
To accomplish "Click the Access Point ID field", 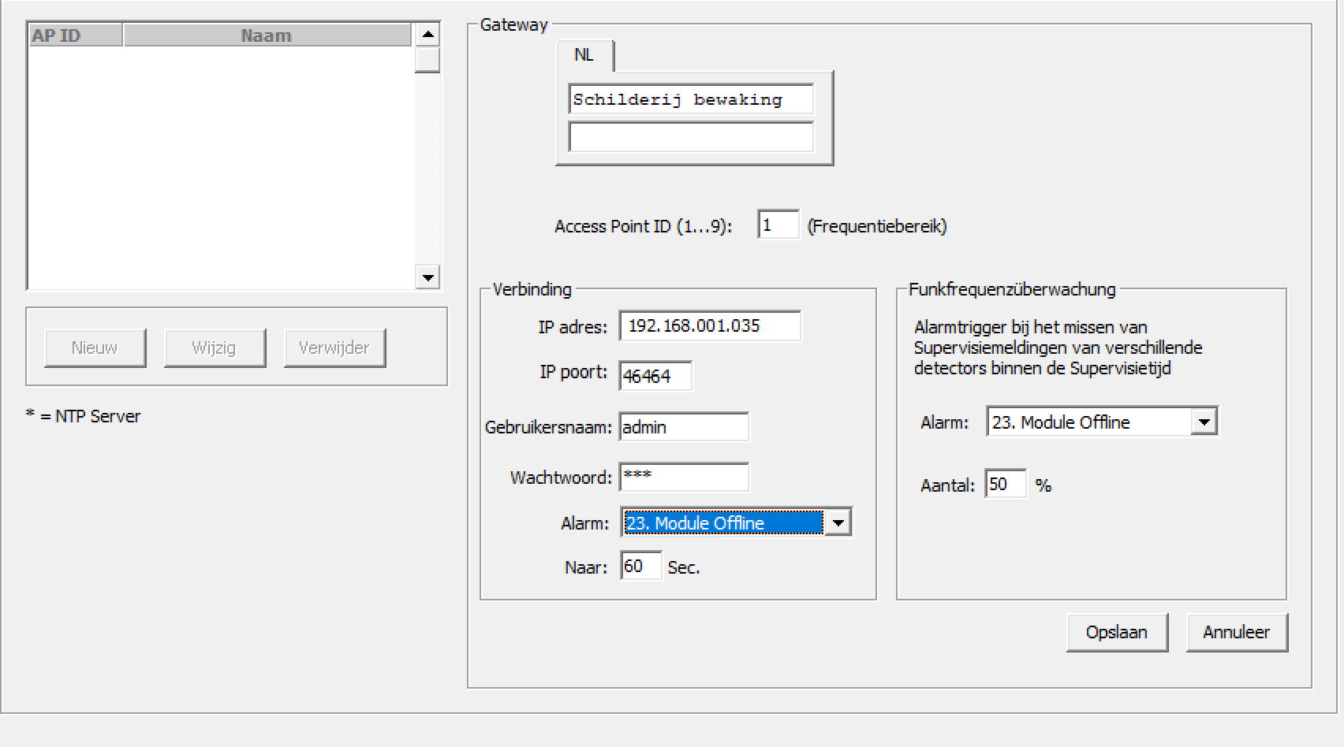I will tap(778, 226).
